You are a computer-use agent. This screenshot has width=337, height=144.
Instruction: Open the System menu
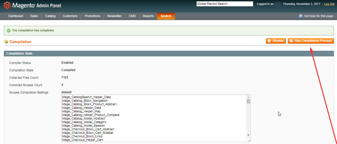[166, 16]
